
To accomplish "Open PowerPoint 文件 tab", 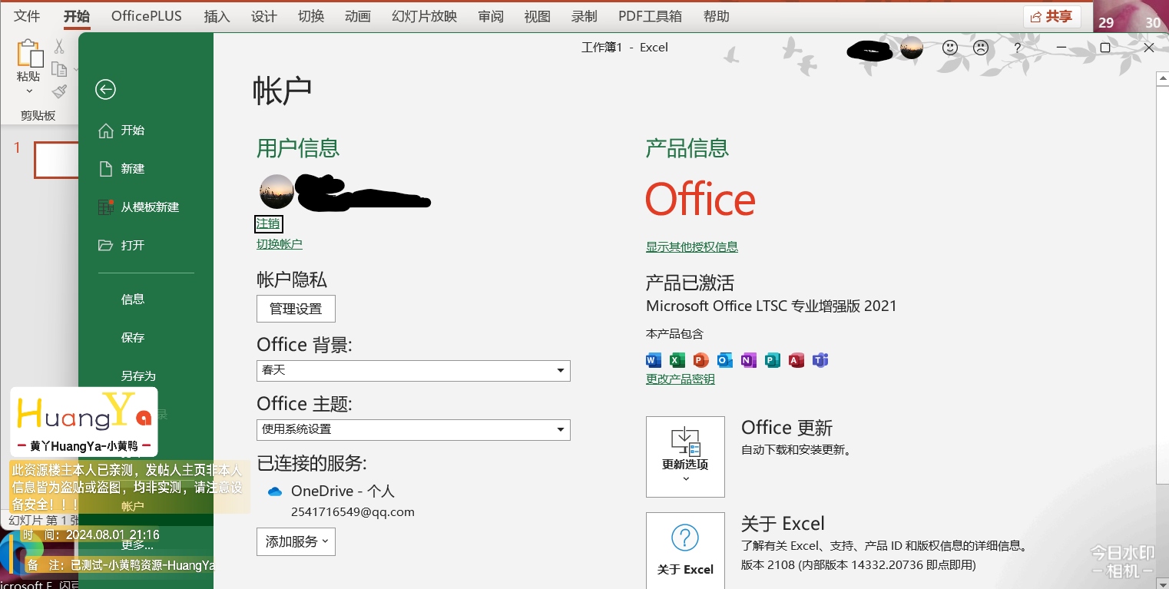I will tap(28, 16).
